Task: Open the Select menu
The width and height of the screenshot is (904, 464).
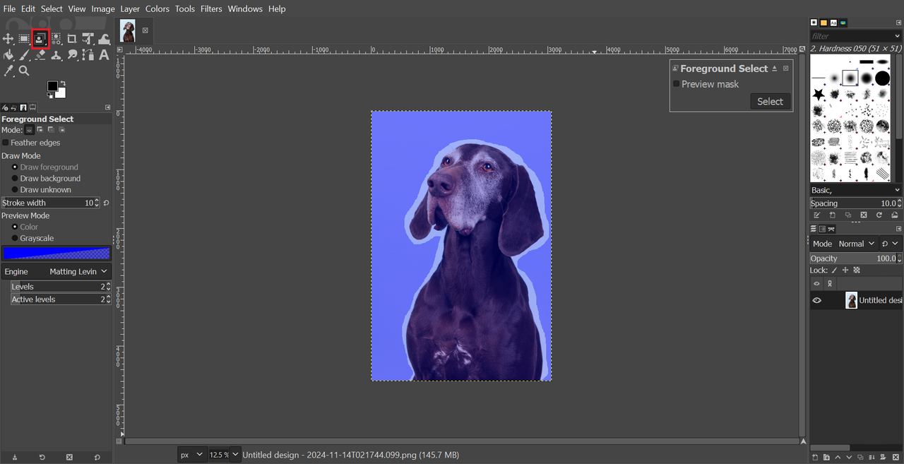Action: pyautogui.click(x=52, y=8)
